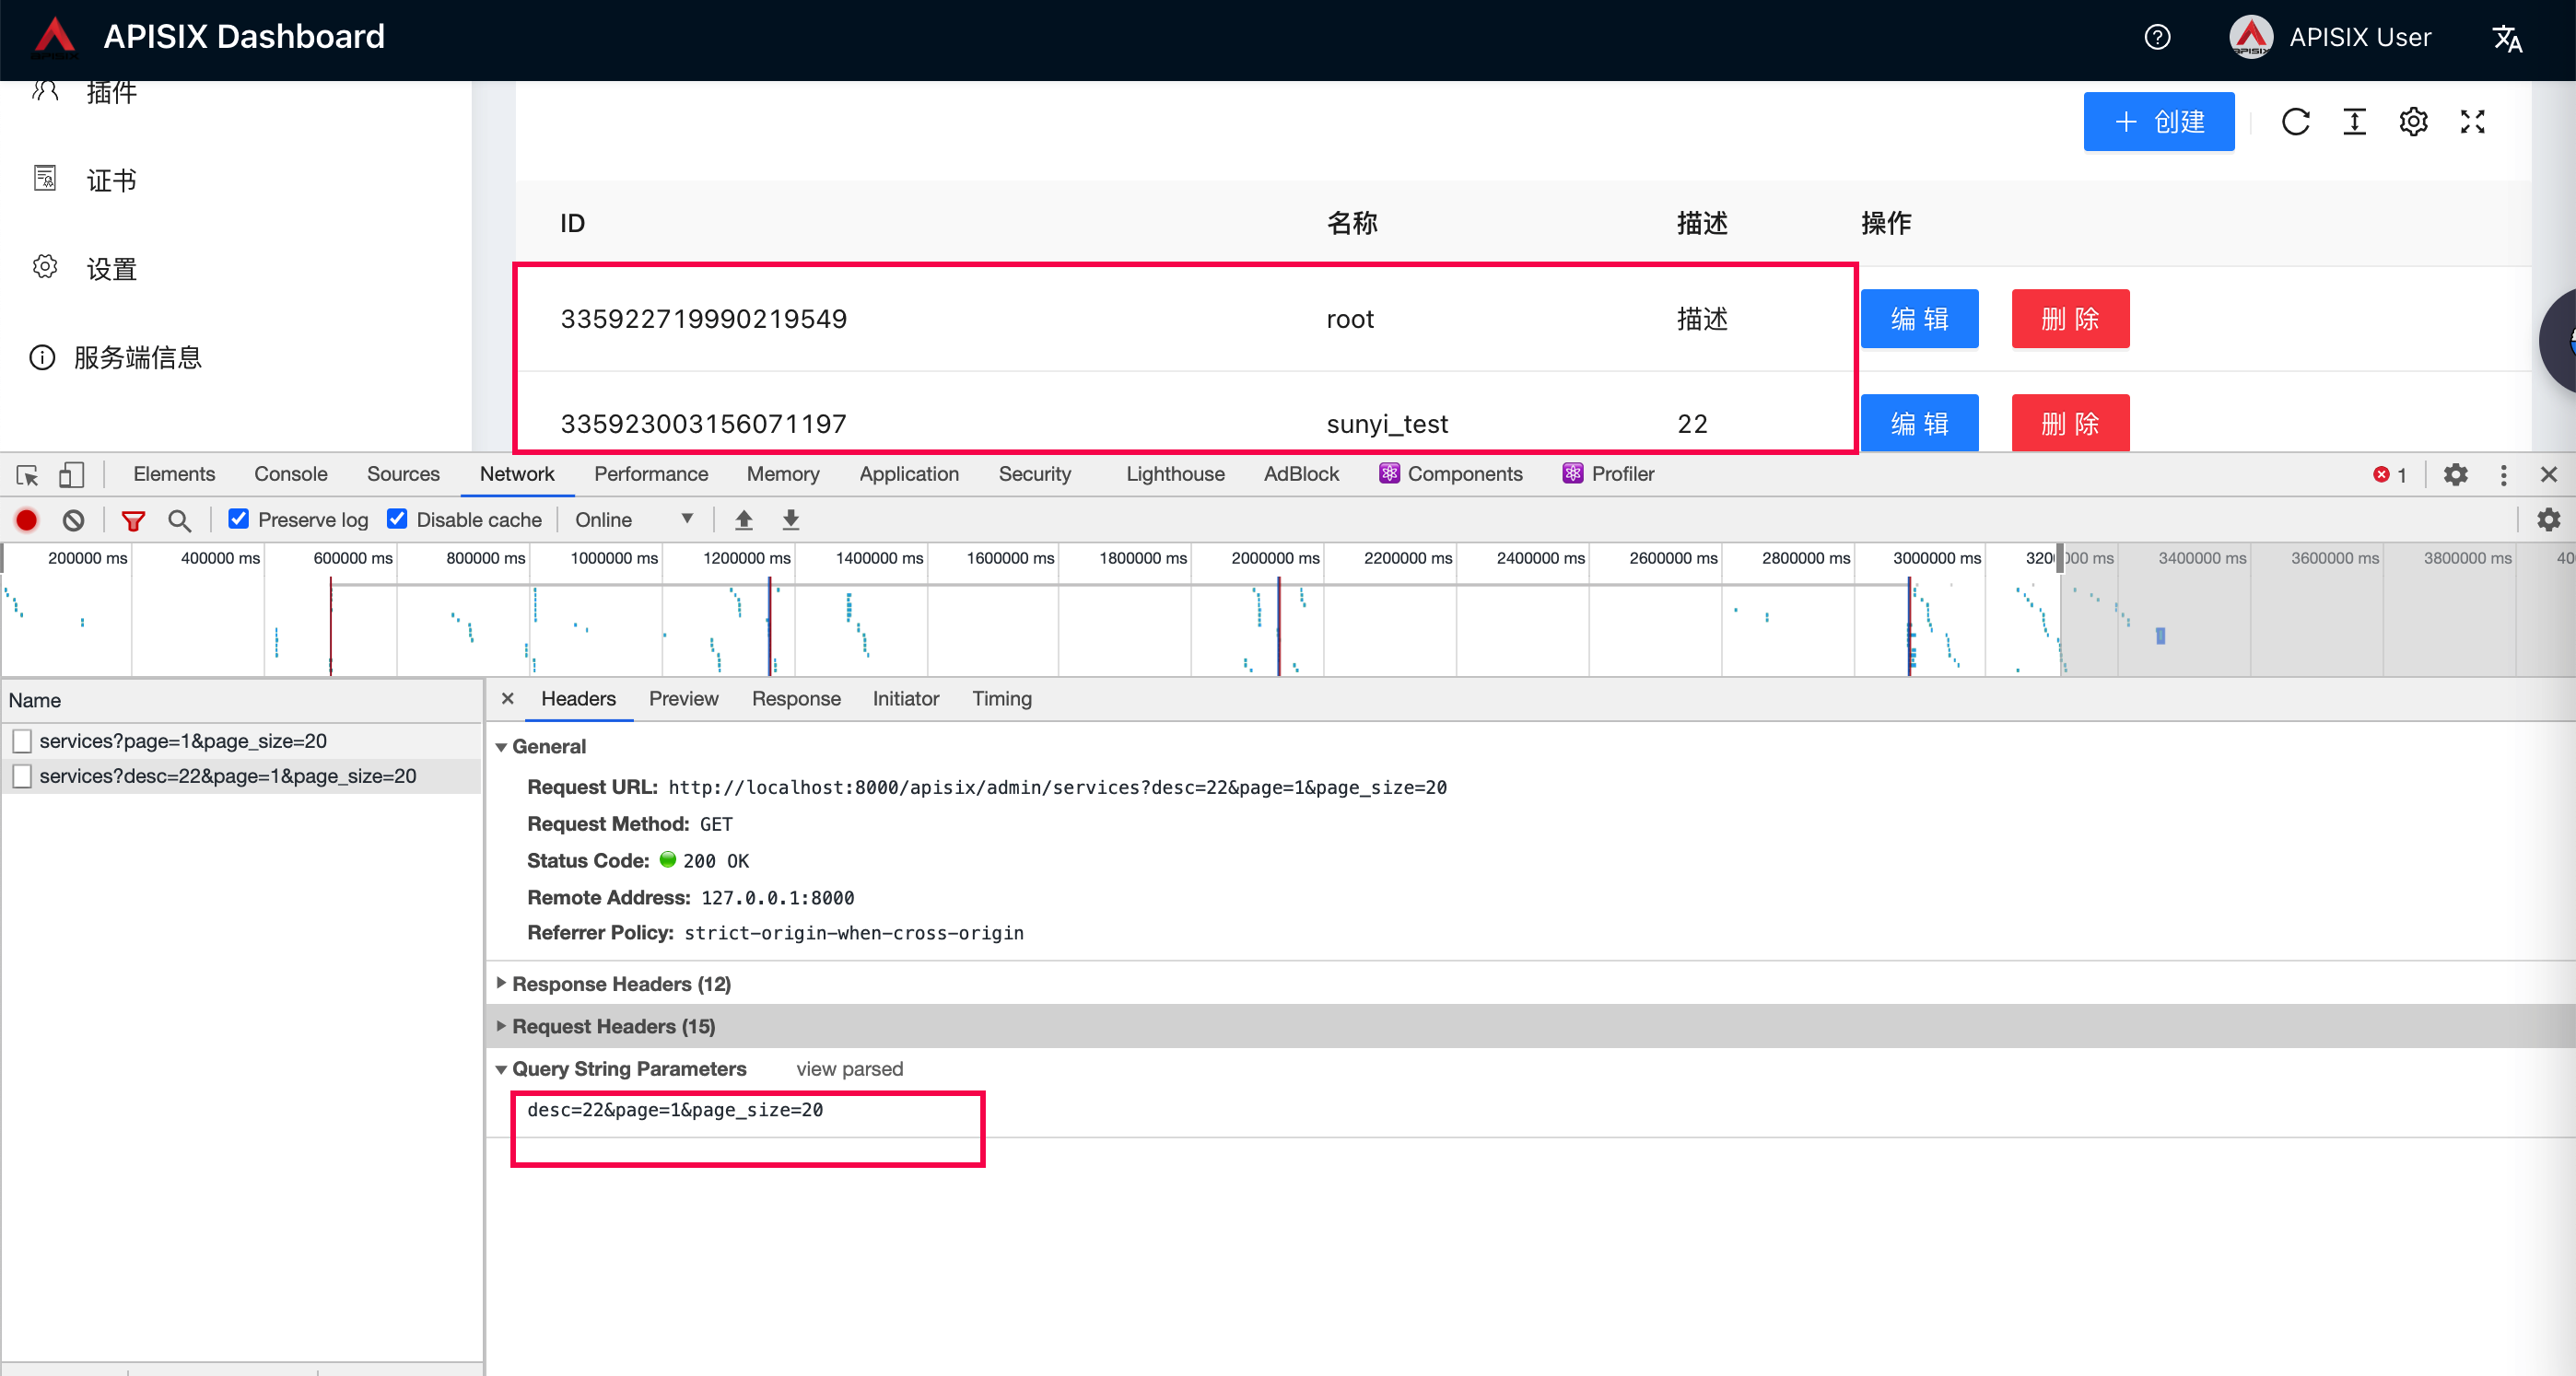Disable the Disable cache option
2576x1376 pixels.
pyautogui.click(x=397, y=518)
